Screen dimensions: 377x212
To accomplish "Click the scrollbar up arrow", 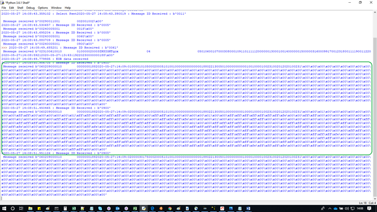I will (x=375, y=12).
